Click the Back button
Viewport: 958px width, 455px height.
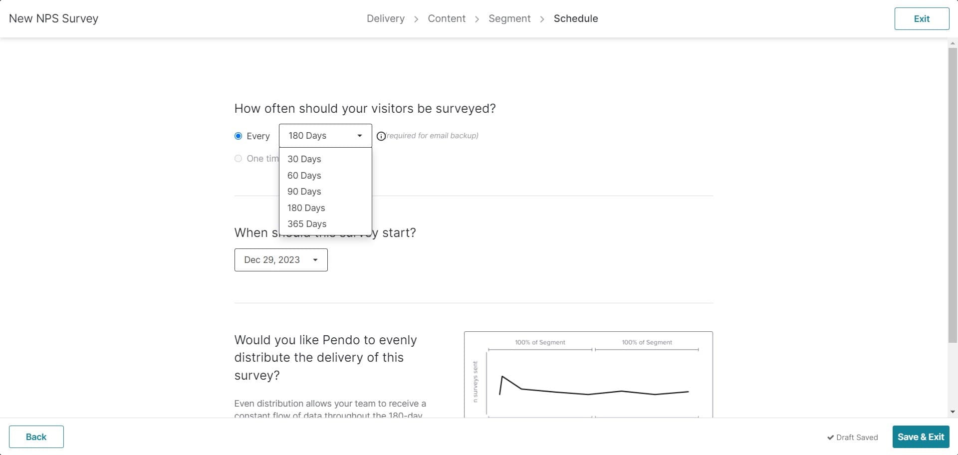point(35,437)
